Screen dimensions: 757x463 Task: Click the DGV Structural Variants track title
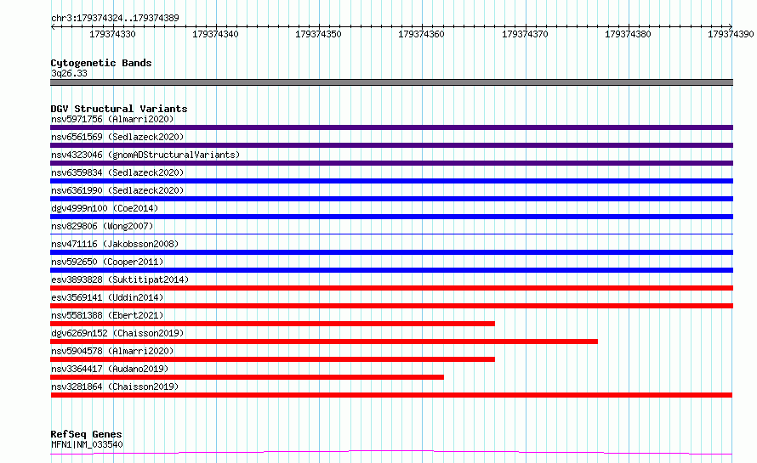coord(119,109)
